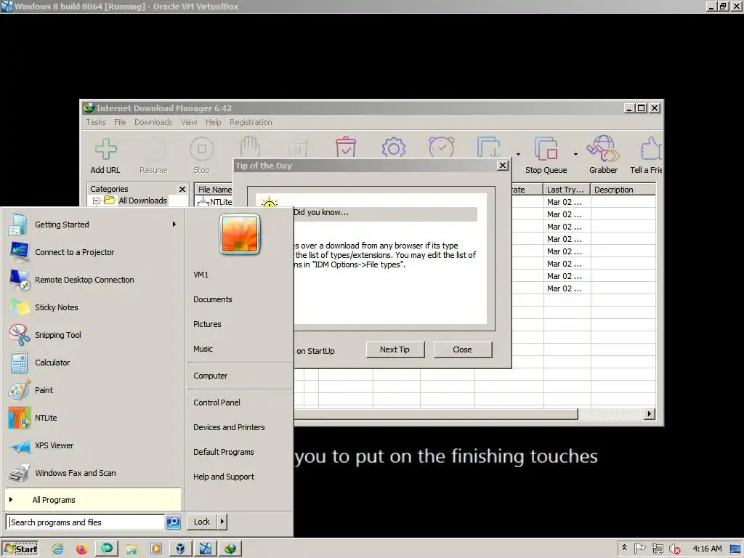
Task: Click the muted volume tray icon
Action: click(x=674, y=549)
